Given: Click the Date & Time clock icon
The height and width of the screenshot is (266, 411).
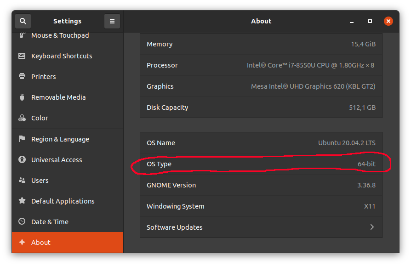Looking at the screenshot, I should coord(22,221).
